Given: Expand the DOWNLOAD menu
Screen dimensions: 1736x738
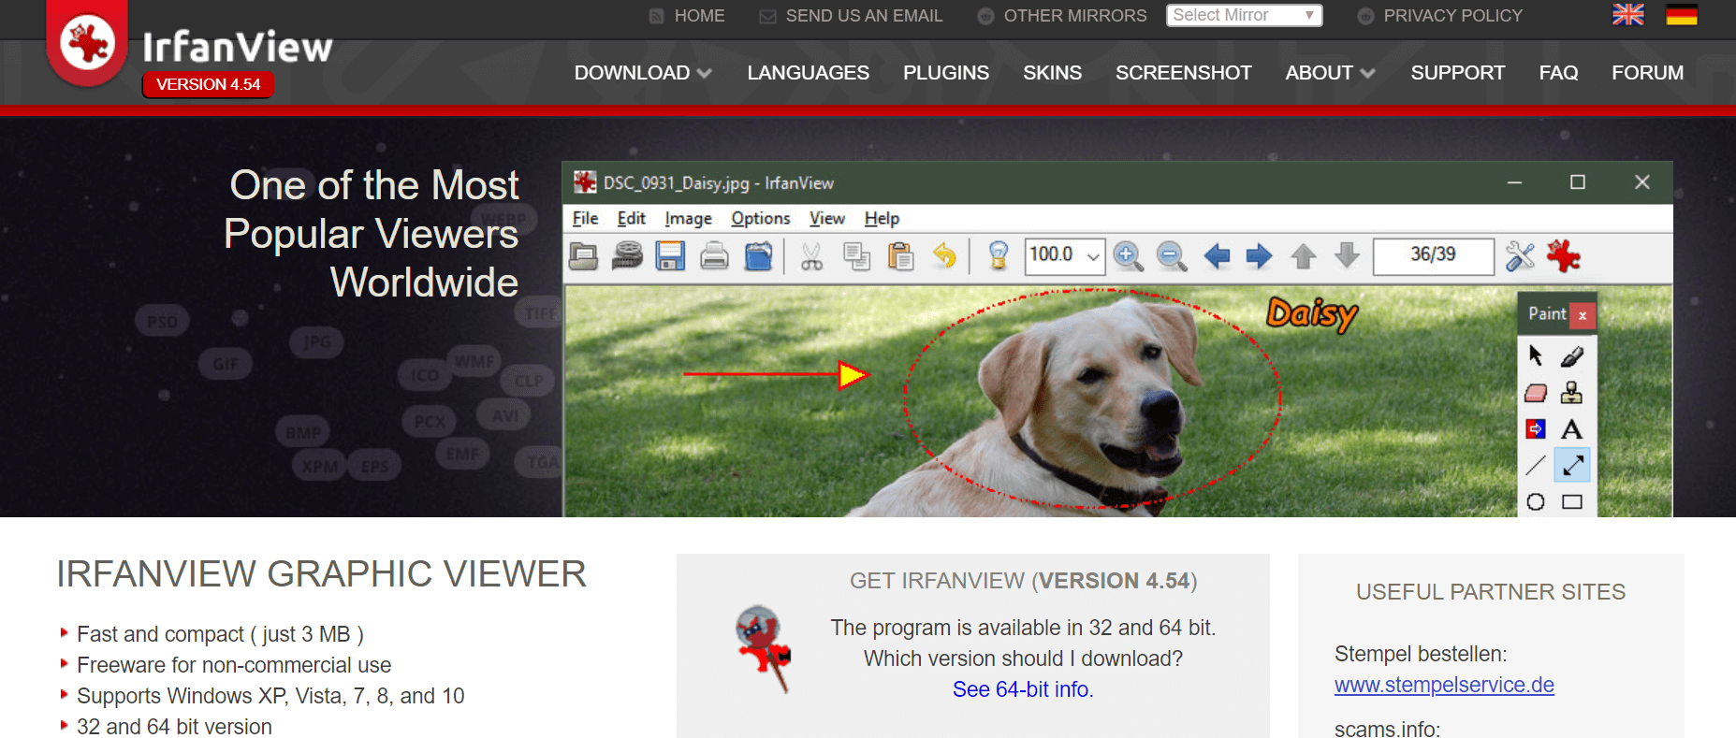Looking at the screenshot, I should tap(642, 73).
